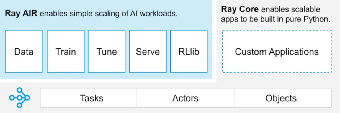Open the Train library box

[66, 52]
